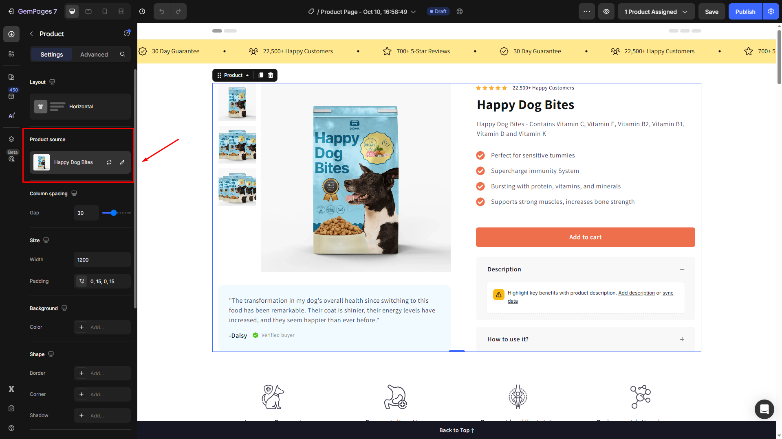
Task: Click the main product image
Action: pyautogui.click(x=356, y=178)
